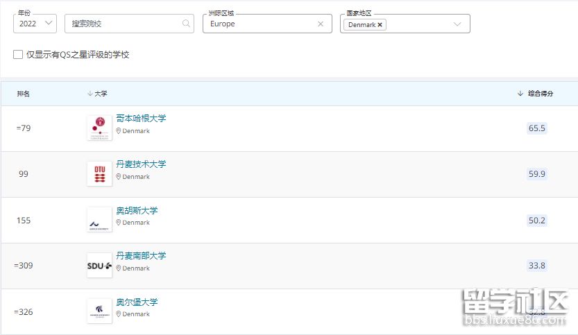The height and width of the screenshot is (335, 578).
Task: Click the search magnifier icon
Action: click(186, 24)
